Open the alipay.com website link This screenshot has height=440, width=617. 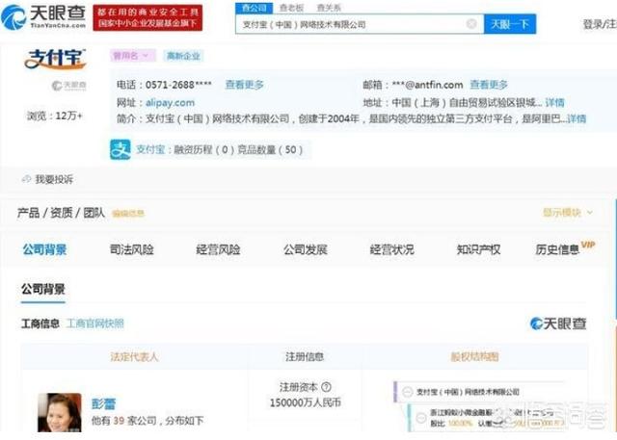tap(170, 102)
